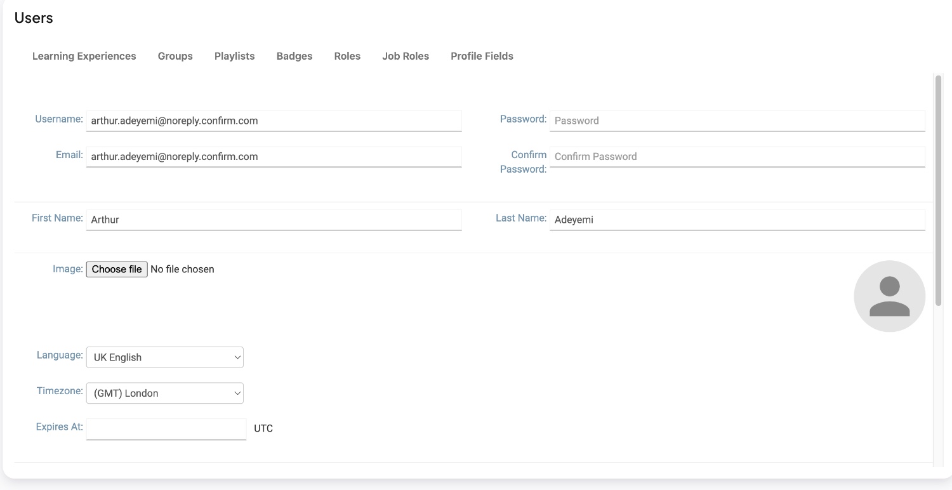
Task: Click the Confirm Password label
Action: tap(524, 162)
